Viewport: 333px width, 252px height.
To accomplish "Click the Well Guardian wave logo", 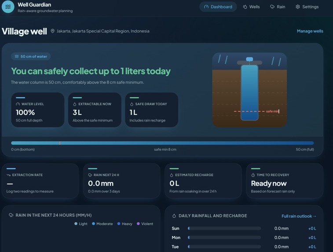I will 8,7.
